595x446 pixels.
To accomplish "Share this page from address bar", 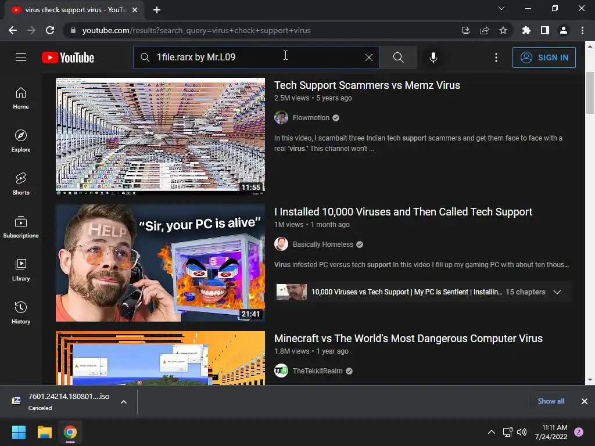I will [x=485, y=30].
